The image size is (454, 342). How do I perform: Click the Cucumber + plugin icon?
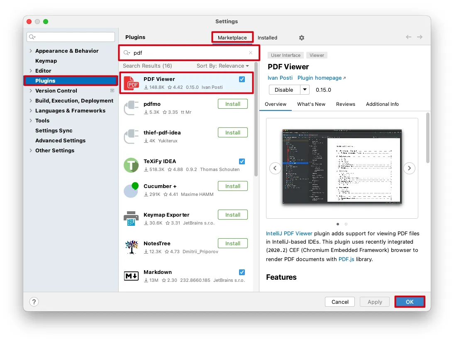coord(131,190)
